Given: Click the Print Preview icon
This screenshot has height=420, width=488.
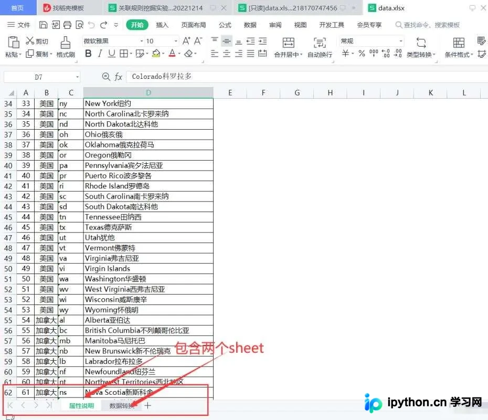Looking at the screenshot, I should click(x=79, y=25).
